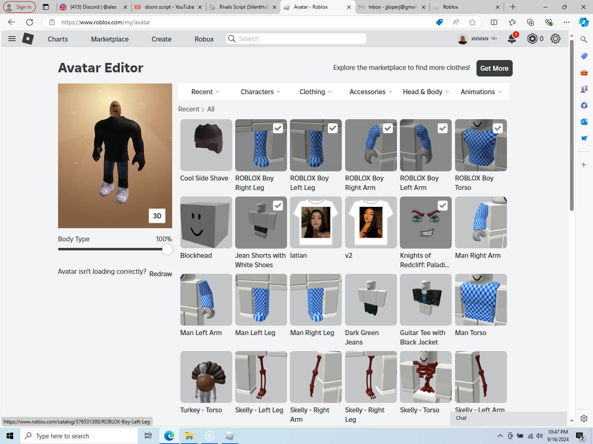Go to Charts page
Screen dimensions: 593x444
coord(58,39)
